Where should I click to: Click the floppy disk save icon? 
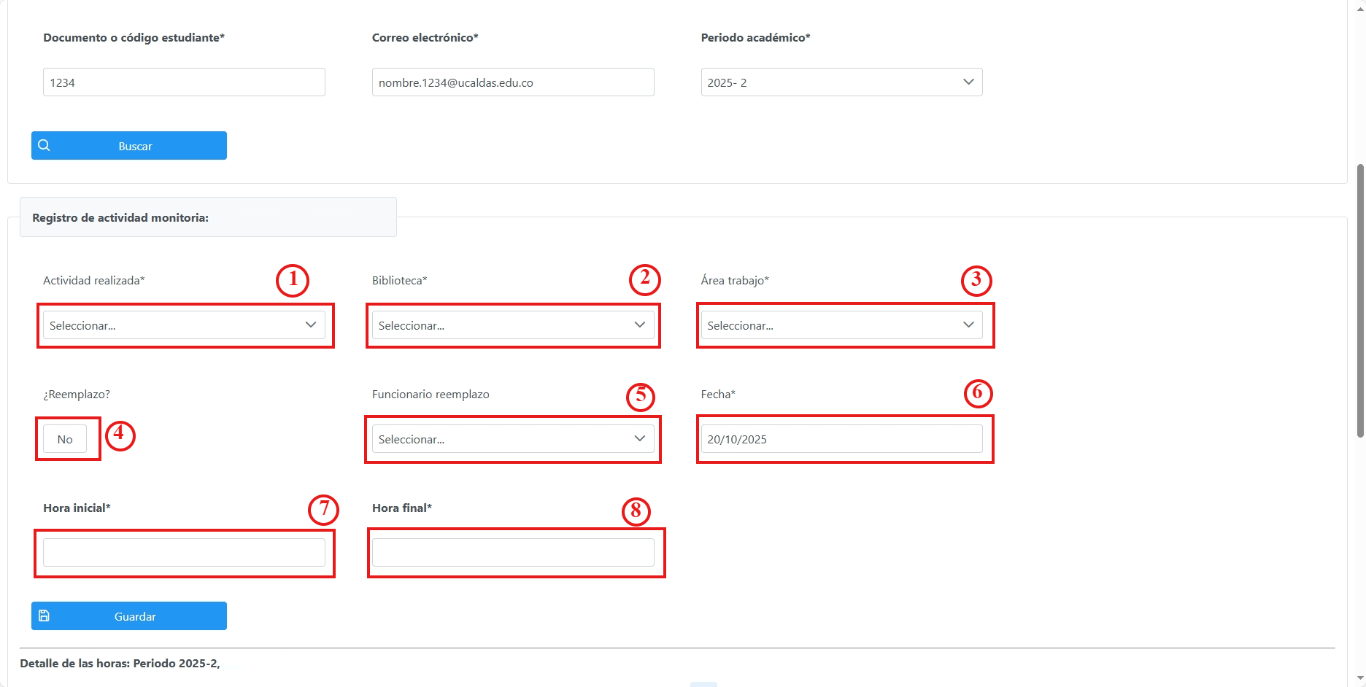(45, 616)
